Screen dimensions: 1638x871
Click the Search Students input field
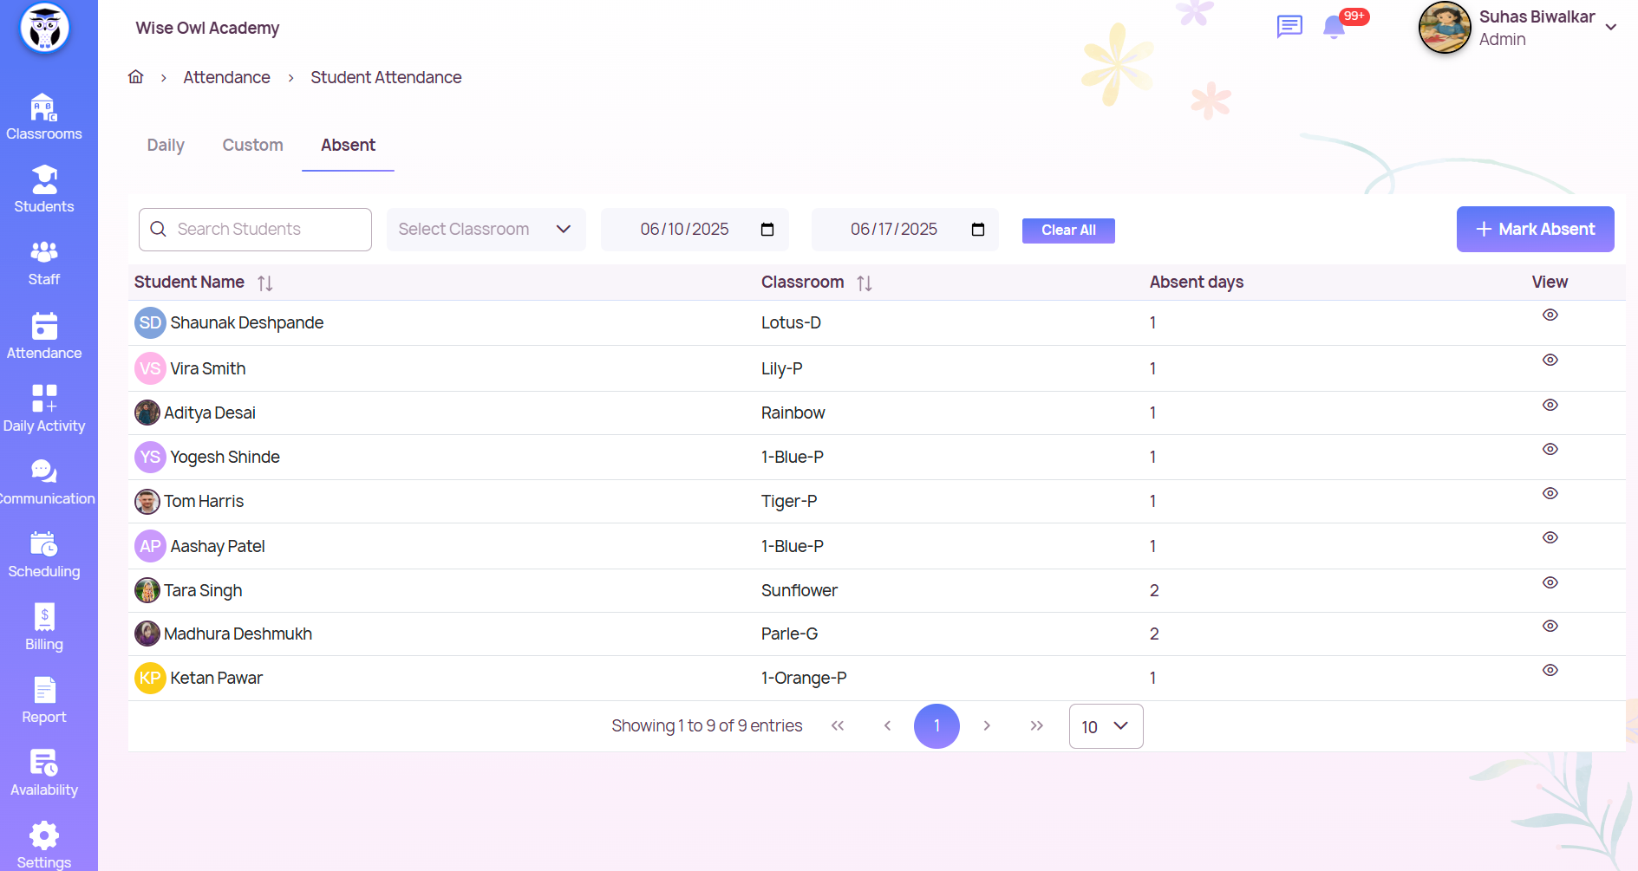click(256, 230)
